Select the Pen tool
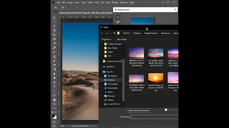 coord(54,82)
